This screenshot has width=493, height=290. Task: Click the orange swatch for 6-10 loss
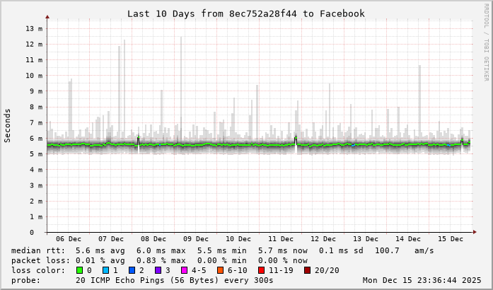(221, 270)
